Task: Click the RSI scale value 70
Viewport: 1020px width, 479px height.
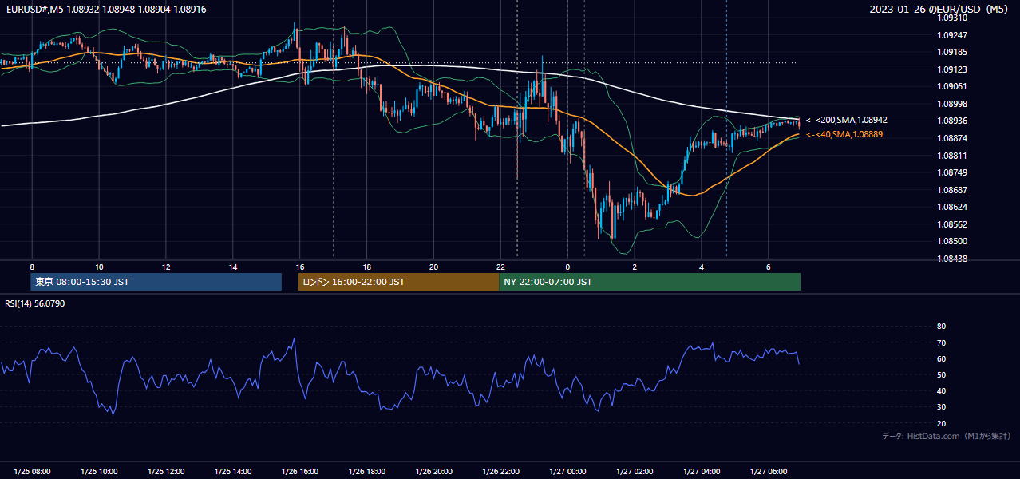Action: click(941, 342)
